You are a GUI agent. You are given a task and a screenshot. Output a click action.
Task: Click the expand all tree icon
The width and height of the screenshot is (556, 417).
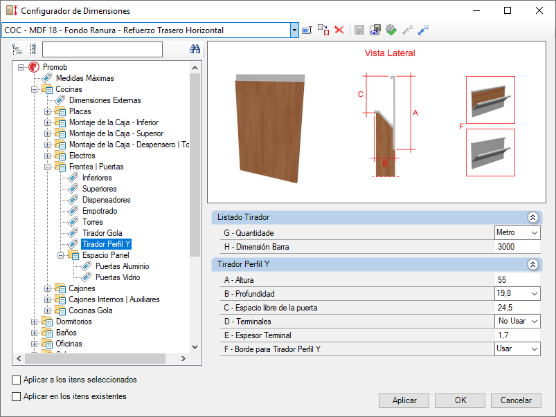pos(18,49)
